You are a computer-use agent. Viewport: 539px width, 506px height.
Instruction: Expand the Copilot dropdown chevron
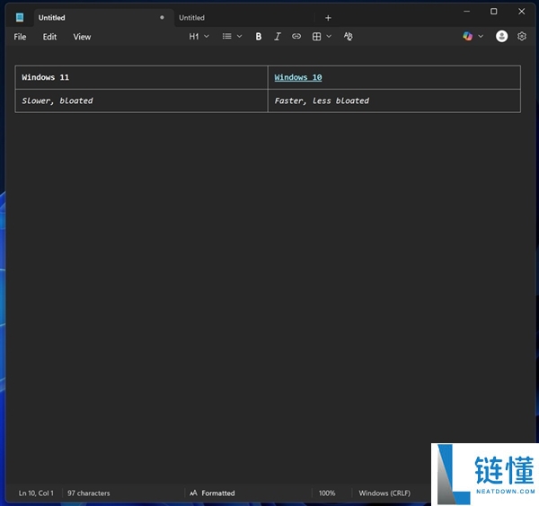(481, 37)
